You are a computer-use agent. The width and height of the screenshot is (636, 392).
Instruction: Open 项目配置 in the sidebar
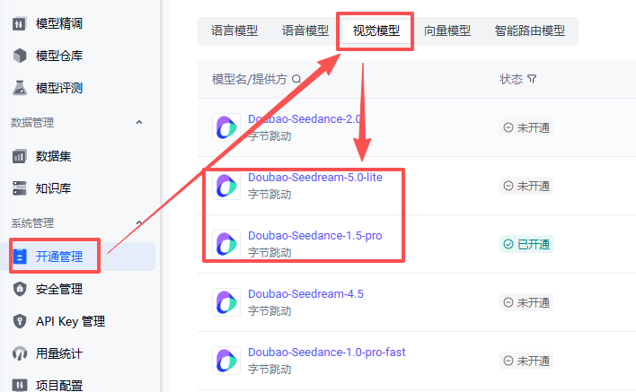(x=59, y=385)
